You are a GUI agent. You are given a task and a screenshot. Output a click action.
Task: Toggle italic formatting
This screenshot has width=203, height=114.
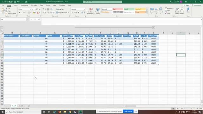click(22, 13)
